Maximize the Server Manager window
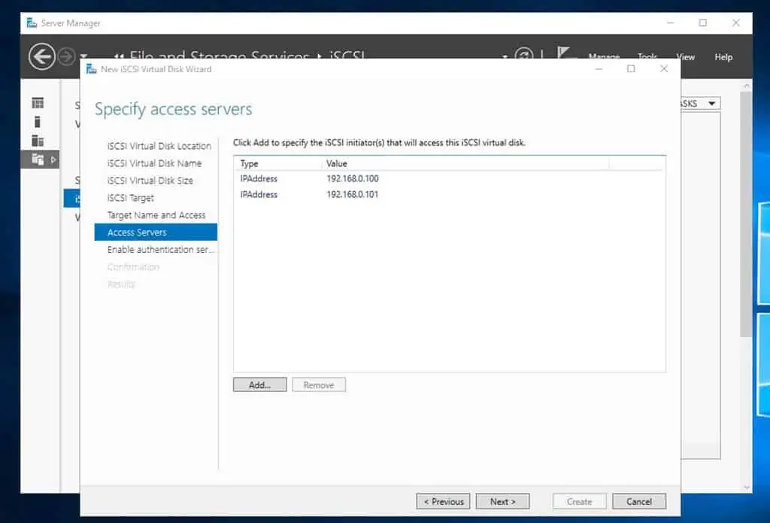770x523 pixels. (x=703, y=23)
